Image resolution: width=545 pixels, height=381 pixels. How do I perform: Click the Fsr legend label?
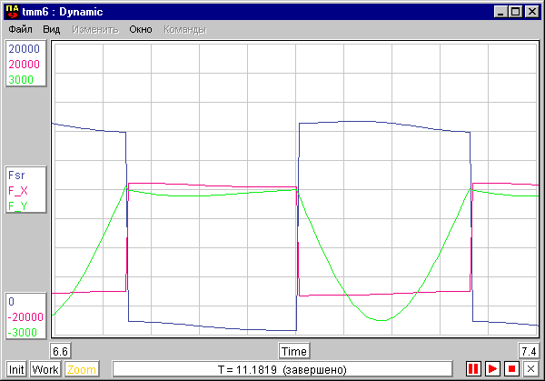(16, 175)
